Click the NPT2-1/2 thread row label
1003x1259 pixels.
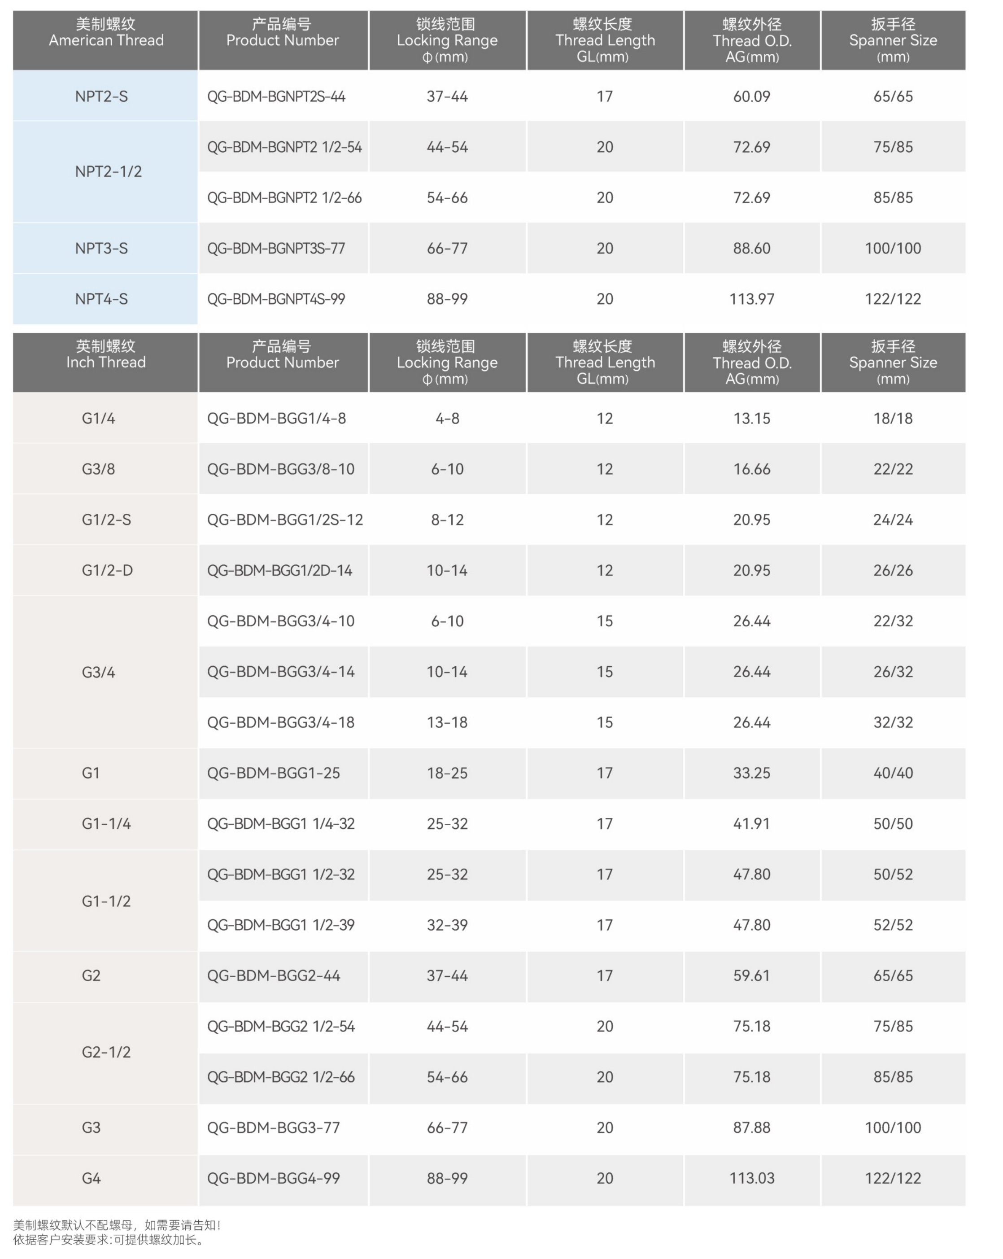pyautogui.click(x=108, y=172)
